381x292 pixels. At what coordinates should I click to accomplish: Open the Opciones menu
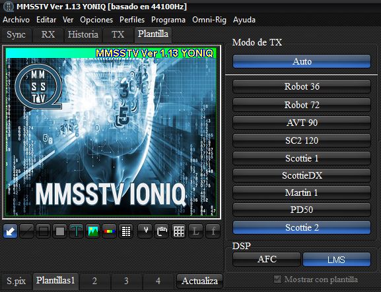pyautogui.click(x=96, y=20)
